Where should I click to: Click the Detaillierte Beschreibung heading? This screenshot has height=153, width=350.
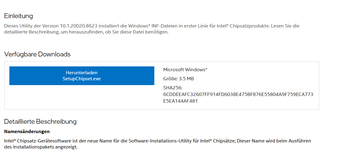pos(40,122)
